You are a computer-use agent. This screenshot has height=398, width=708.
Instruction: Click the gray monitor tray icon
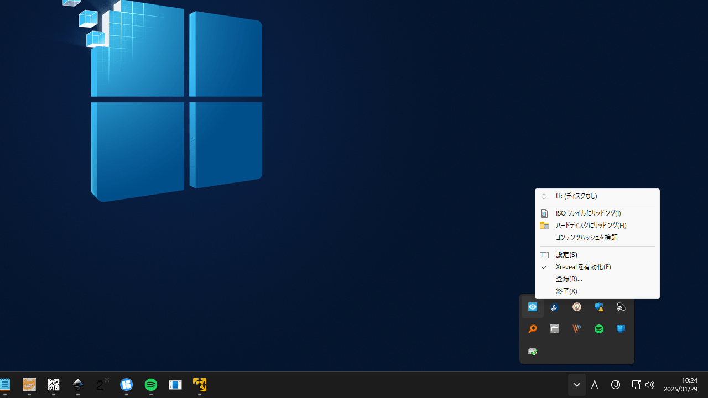(555, 329)
